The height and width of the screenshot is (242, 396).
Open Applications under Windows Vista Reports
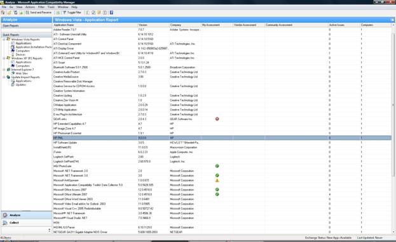pyautogui.click(x=24, y=43)
